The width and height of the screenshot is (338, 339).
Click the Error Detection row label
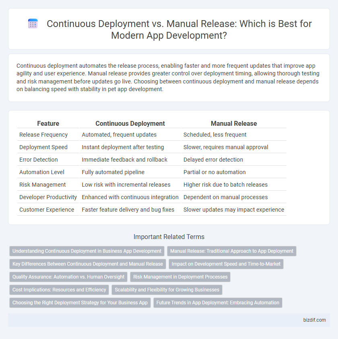pos(38,160)
